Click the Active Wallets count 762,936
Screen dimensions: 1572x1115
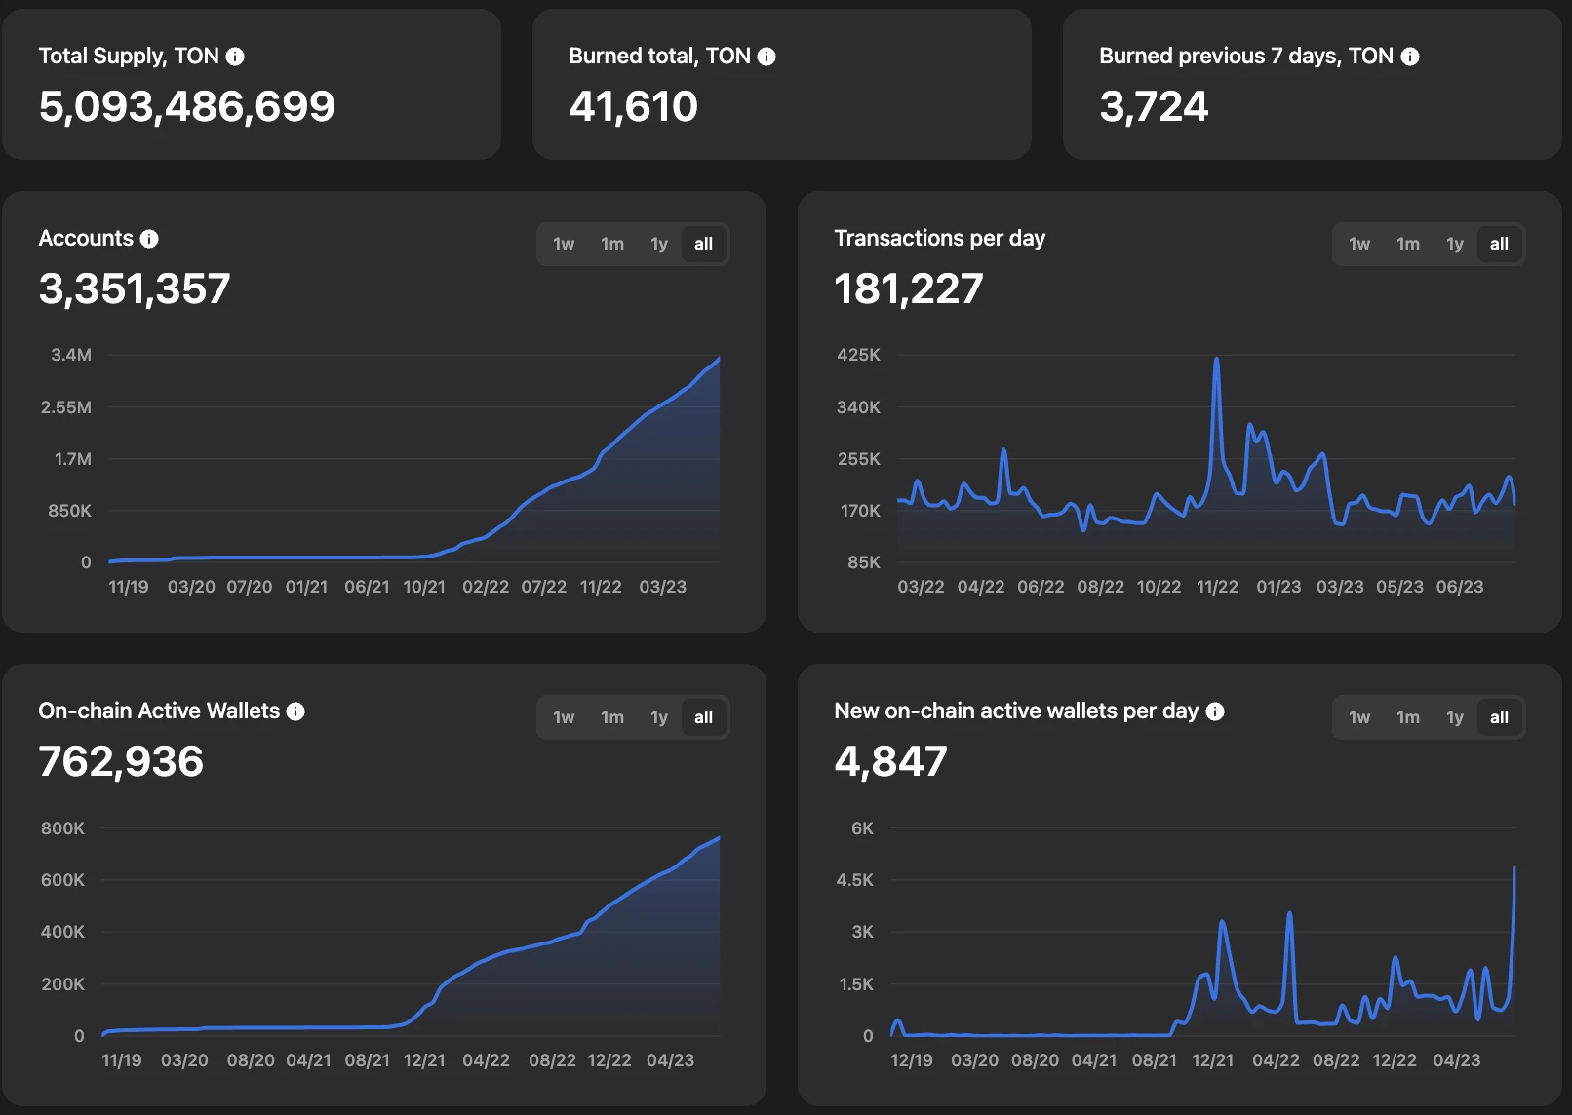(122, 761)
